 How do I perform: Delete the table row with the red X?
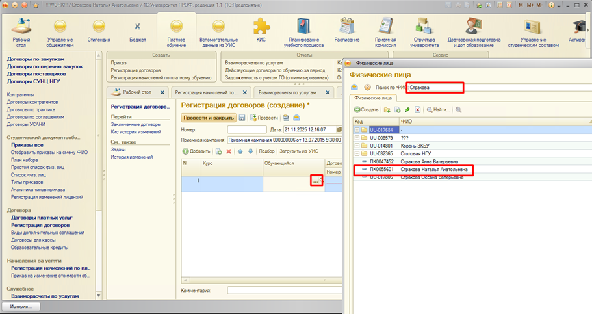229,151
